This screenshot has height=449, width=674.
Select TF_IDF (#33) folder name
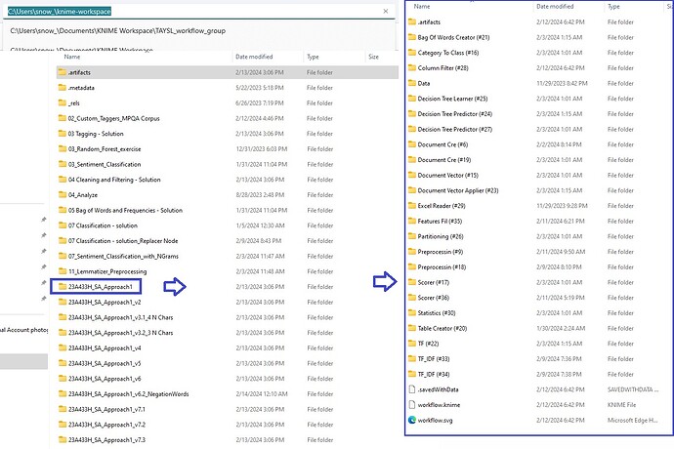(434, 359)
